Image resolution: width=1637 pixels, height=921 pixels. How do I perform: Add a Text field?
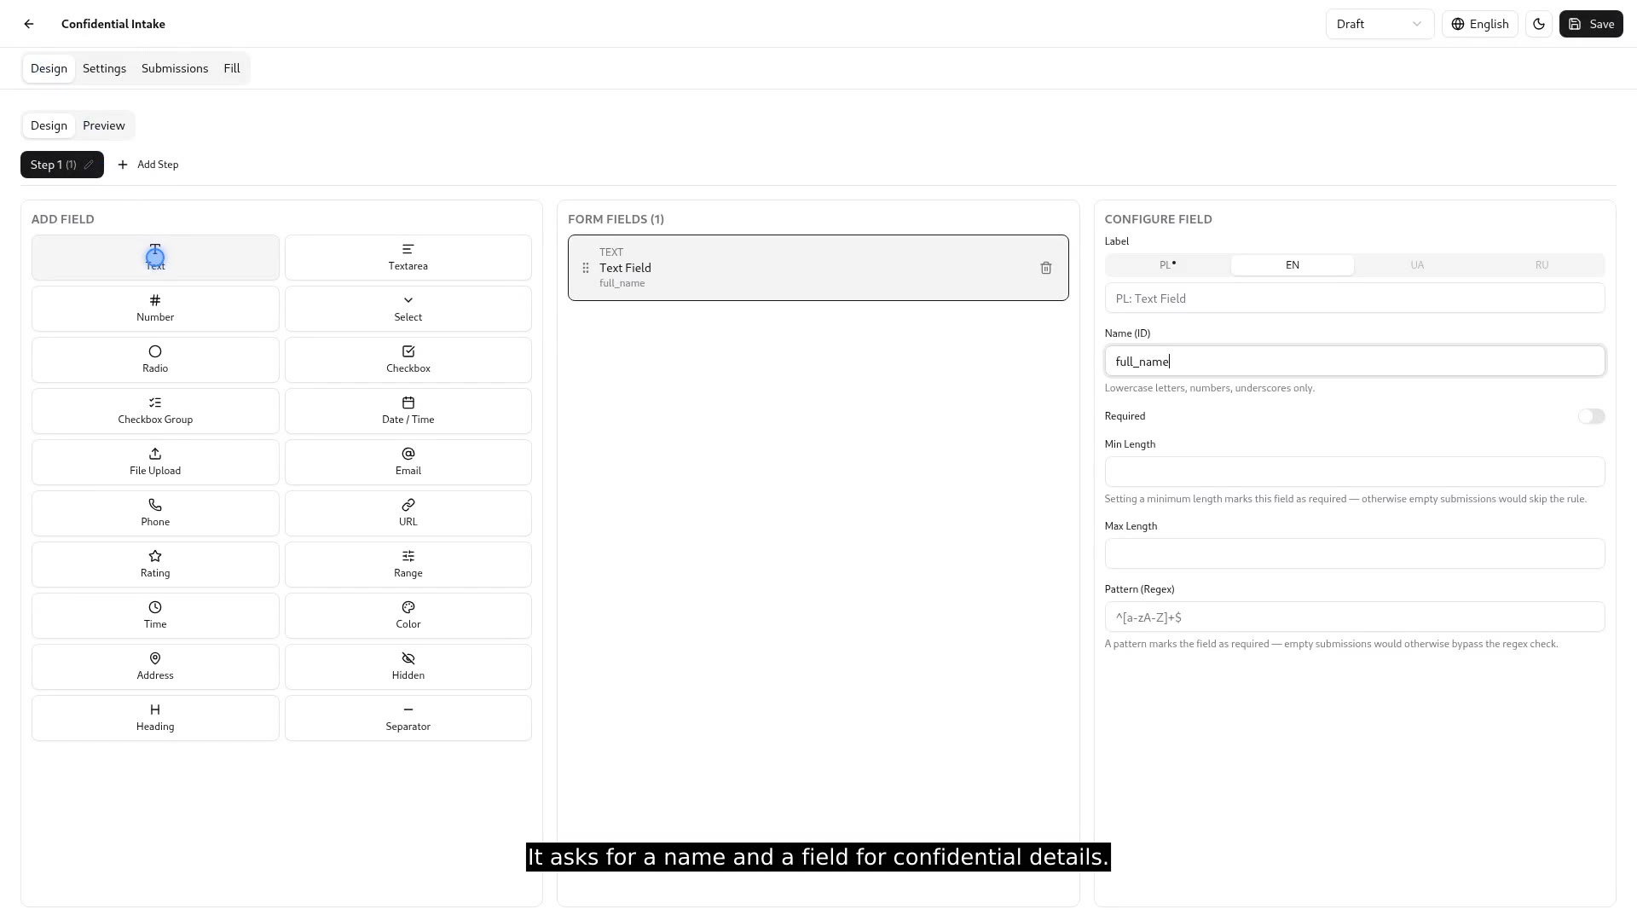155,258
